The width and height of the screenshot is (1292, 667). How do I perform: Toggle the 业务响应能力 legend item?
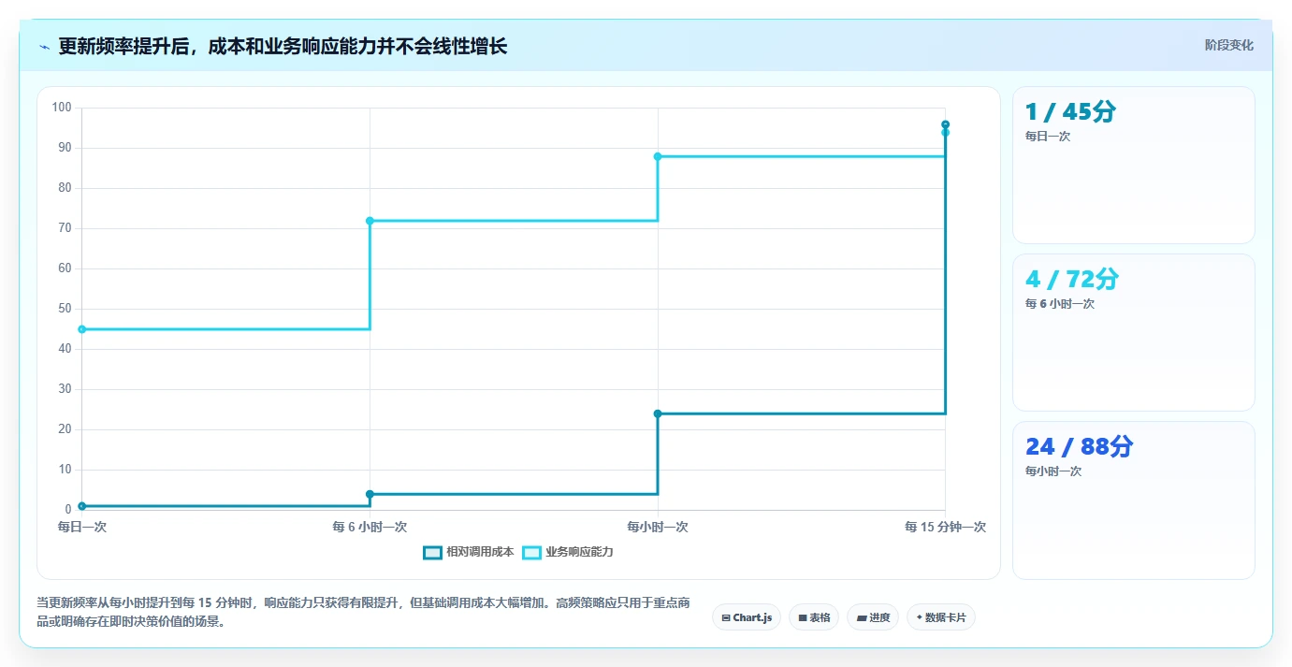click(x=568, y=552)
